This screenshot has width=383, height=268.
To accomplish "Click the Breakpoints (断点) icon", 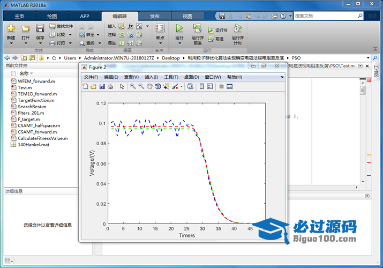I will click(x=160, y=28).
